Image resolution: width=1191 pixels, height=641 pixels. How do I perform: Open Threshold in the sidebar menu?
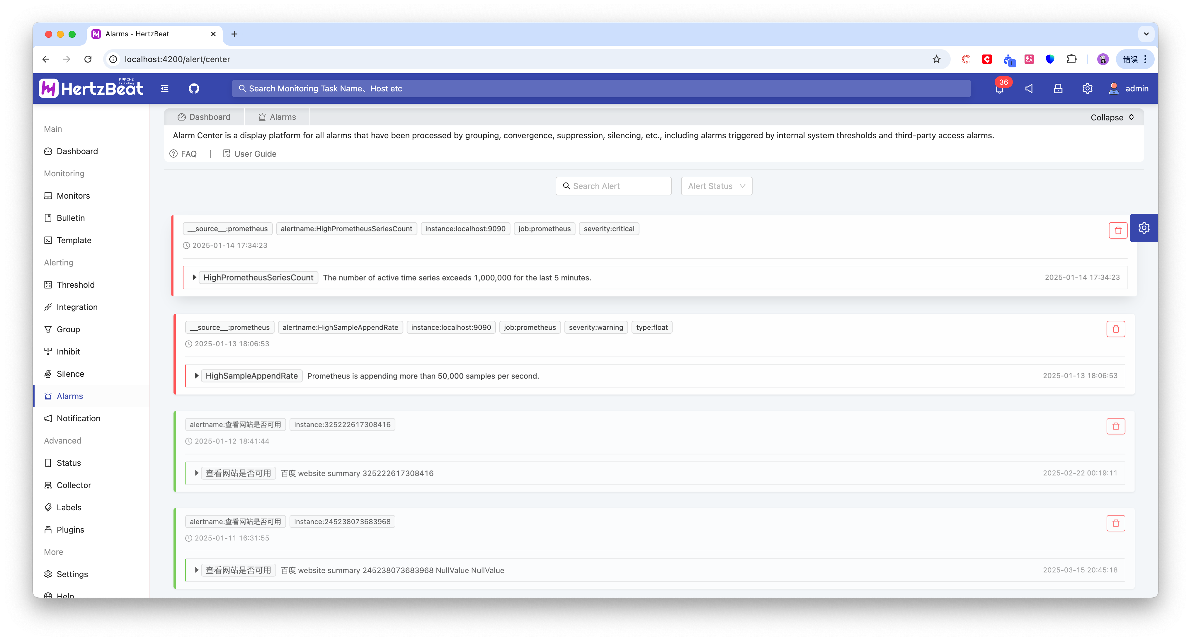[75, 285]
